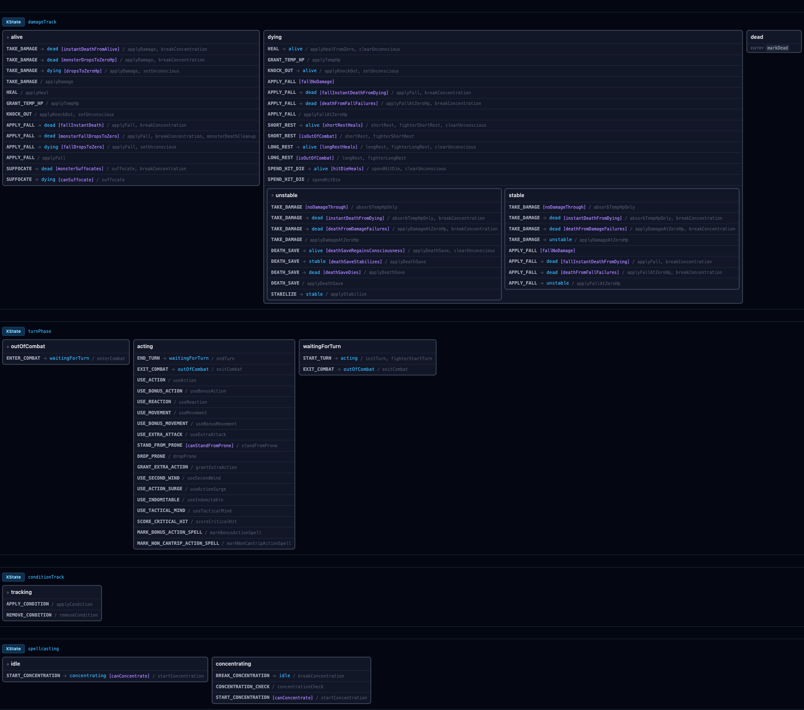The height and width of the screenshot is (710, 804).
Task: Click the markDead entry action tag
Action: coord(777,48)
